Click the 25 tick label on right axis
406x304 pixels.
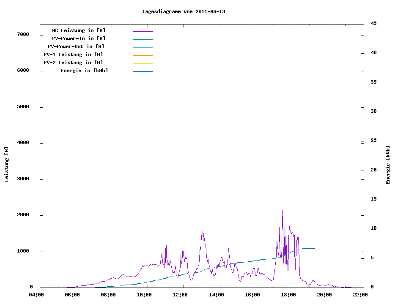374,141
